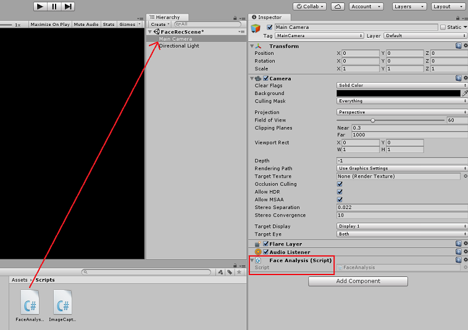Toggle the Static checkbox
The image size is (468, 330).
click(443, 27)
